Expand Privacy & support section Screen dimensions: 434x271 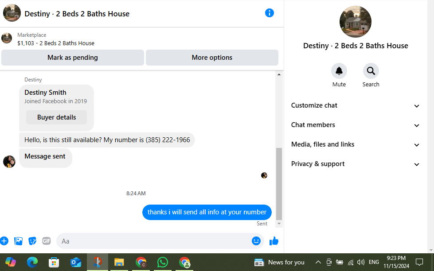click(356, 164)
